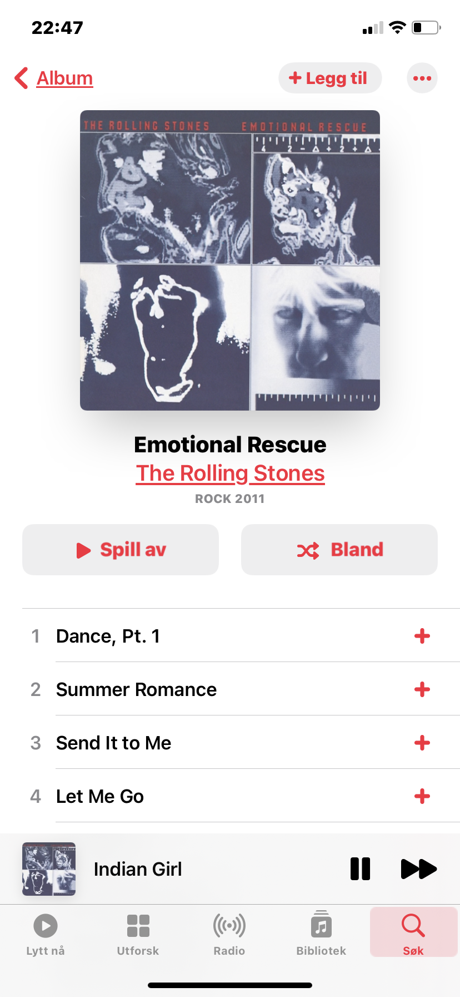Open The Rolling Stones artist link
460x997 pixels.
coord(230,473)
